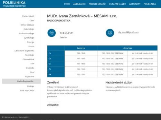
Task: Click the Po row header in the schedule
Action: (x=56, y=53)
